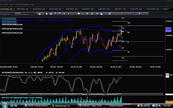173x108 pixels.
Task: Switch to the GBP/USD, H6 tab
Action: (24, 9)
